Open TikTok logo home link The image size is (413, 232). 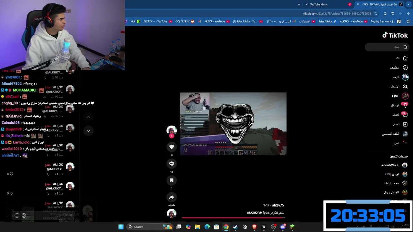pos(395,35)
